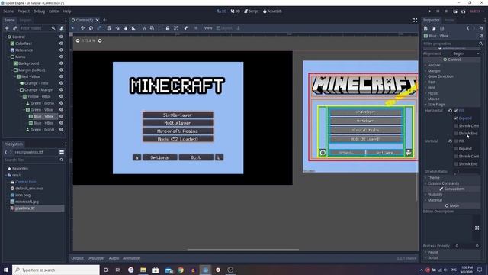Play the project
The height and width of the screenshot is (275, 488).
(429, 11)
